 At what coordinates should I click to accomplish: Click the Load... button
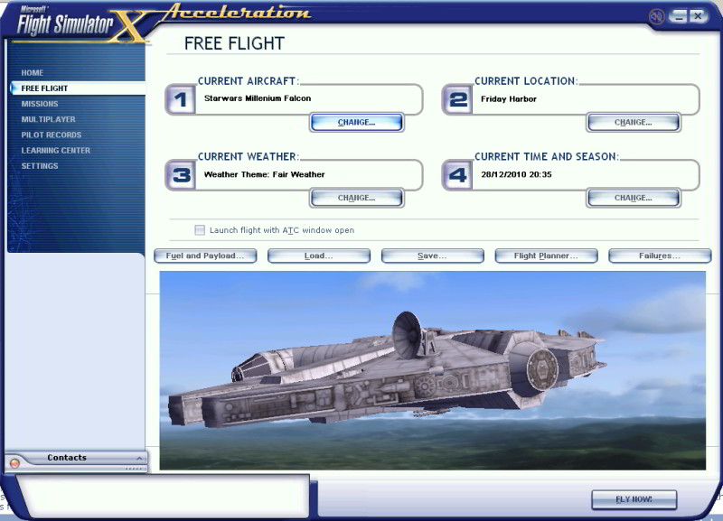(319, 256)
